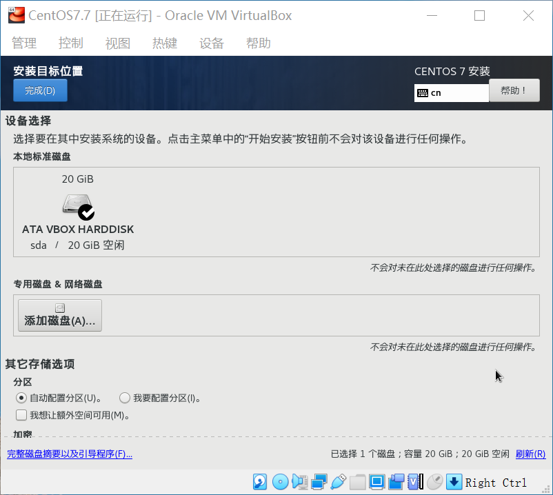This screenshot has width=553, height=495.
Task: Open the 热键 menu
Action: 165,43
